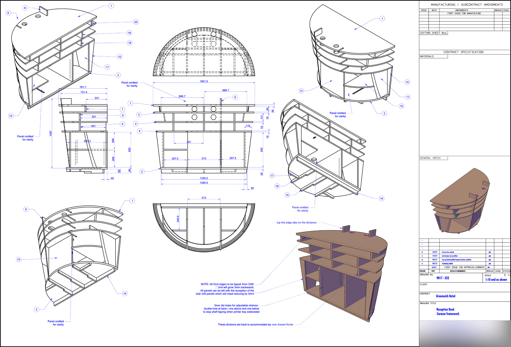Image resolution: width=511 pixels, height=347 pixels.
Task: Click balloon number 20 callout
Action: tap(136, 22)
